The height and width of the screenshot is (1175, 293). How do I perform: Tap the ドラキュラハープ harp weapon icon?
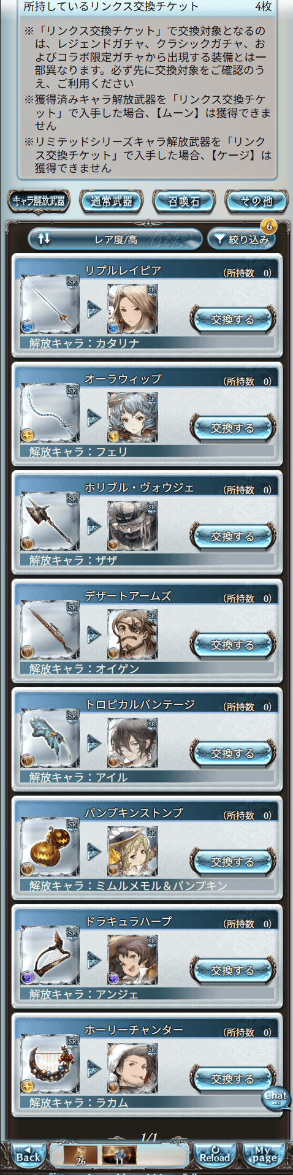(50, 956)
